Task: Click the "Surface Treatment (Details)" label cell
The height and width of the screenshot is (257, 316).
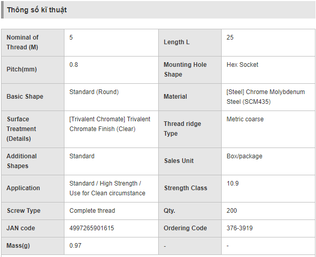Action: tap(22, 128)
